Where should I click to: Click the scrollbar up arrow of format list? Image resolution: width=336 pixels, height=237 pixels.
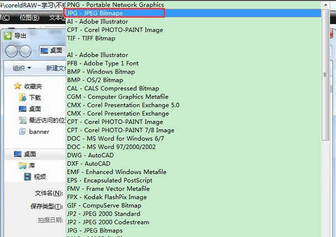click(325, 4)
